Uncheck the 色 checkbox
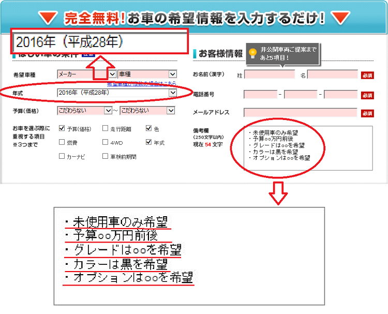Image resolution: width=388 pixels, height=314 pixels. point(149,128)
